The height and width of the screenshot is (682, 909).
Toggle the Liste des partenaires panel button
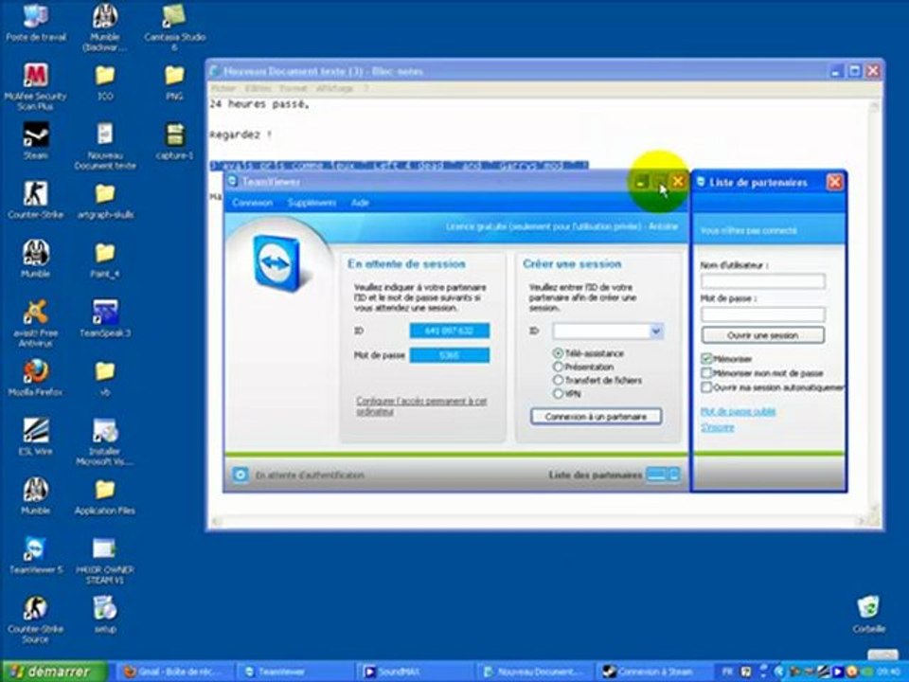pos(663,475)
